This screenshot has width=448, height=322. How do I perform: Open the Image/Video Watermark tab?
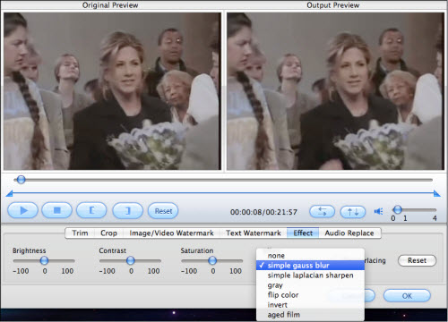(x=171, y=233)
